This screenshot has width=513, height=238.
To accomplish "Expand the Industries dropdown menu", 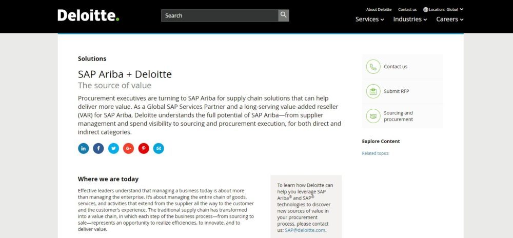I will point(410,19).
